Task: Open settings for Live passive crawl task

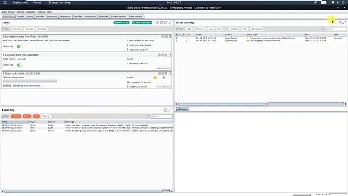Action: (x=166, y=36)
